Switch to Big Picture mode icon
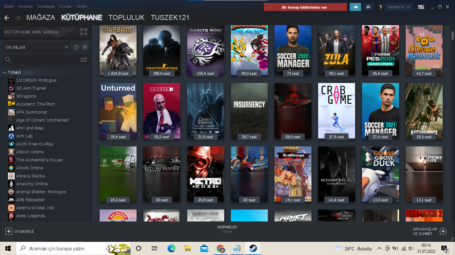 point(421,7)
